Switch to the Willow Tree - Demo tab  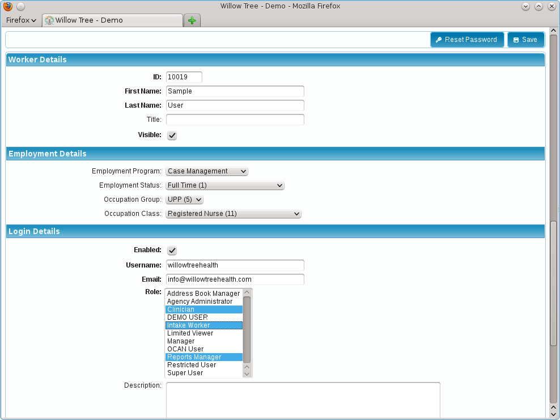tap(112, 20)
